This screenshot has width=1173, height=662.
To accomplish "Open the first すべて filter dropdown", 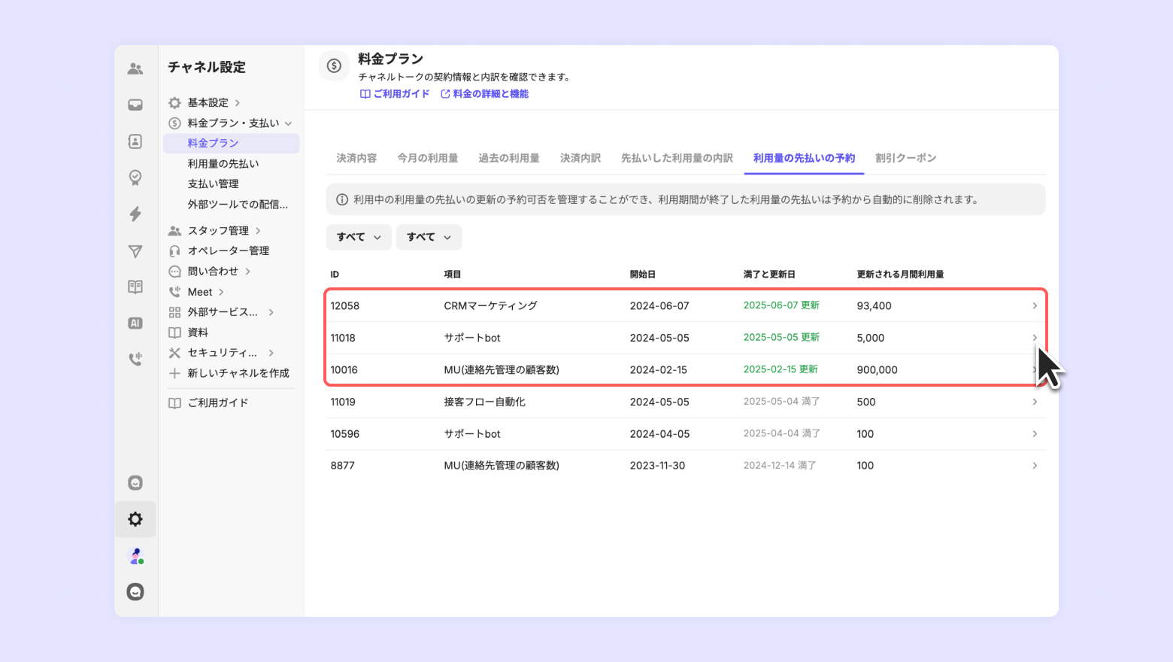I will coord(359,237).
